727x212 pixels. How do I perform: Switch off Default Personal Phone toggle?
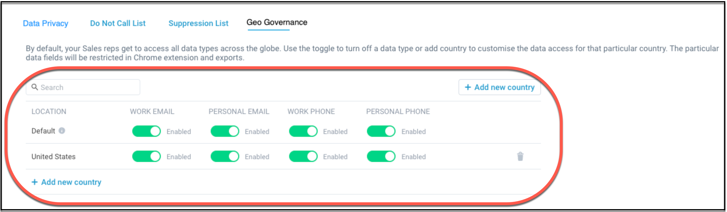[381, 131]
